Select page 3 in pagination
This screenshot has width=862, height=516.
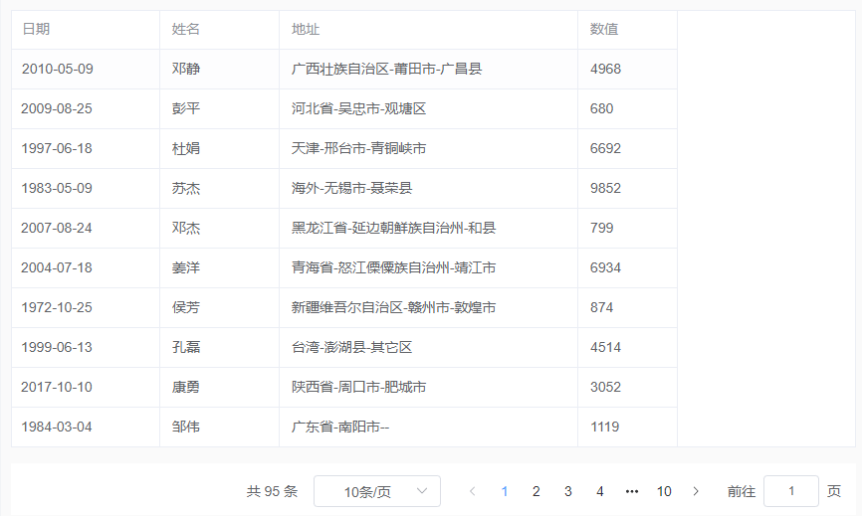pos(568,491)
